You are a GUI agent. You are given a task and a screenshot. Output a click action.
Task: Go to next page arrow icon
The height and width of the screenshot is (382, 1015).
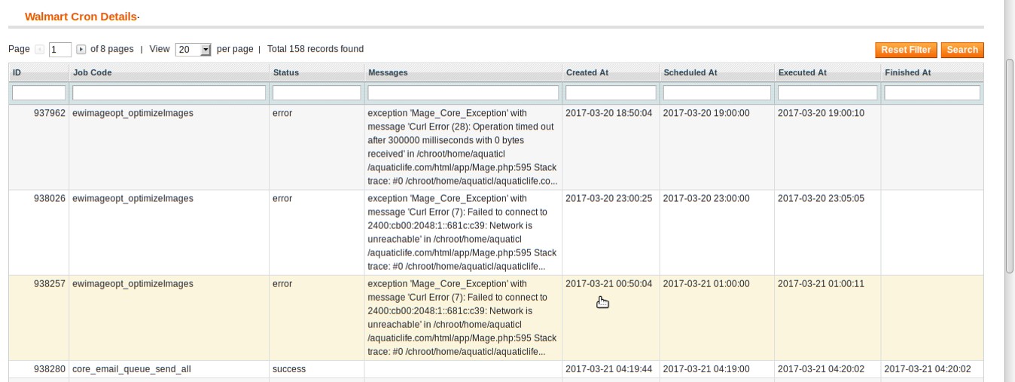[x=81, y=50]
